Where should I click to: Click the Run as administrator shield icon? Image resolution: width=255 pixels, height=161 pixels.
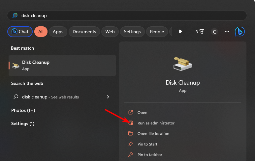tap(131, 123)
